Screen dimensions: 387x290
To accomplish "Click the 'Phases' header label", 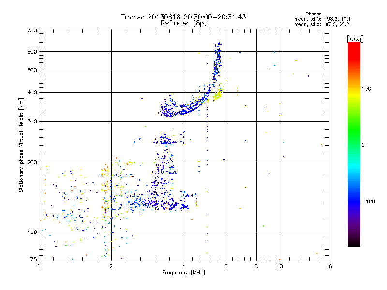I will [x=313, y=14].
